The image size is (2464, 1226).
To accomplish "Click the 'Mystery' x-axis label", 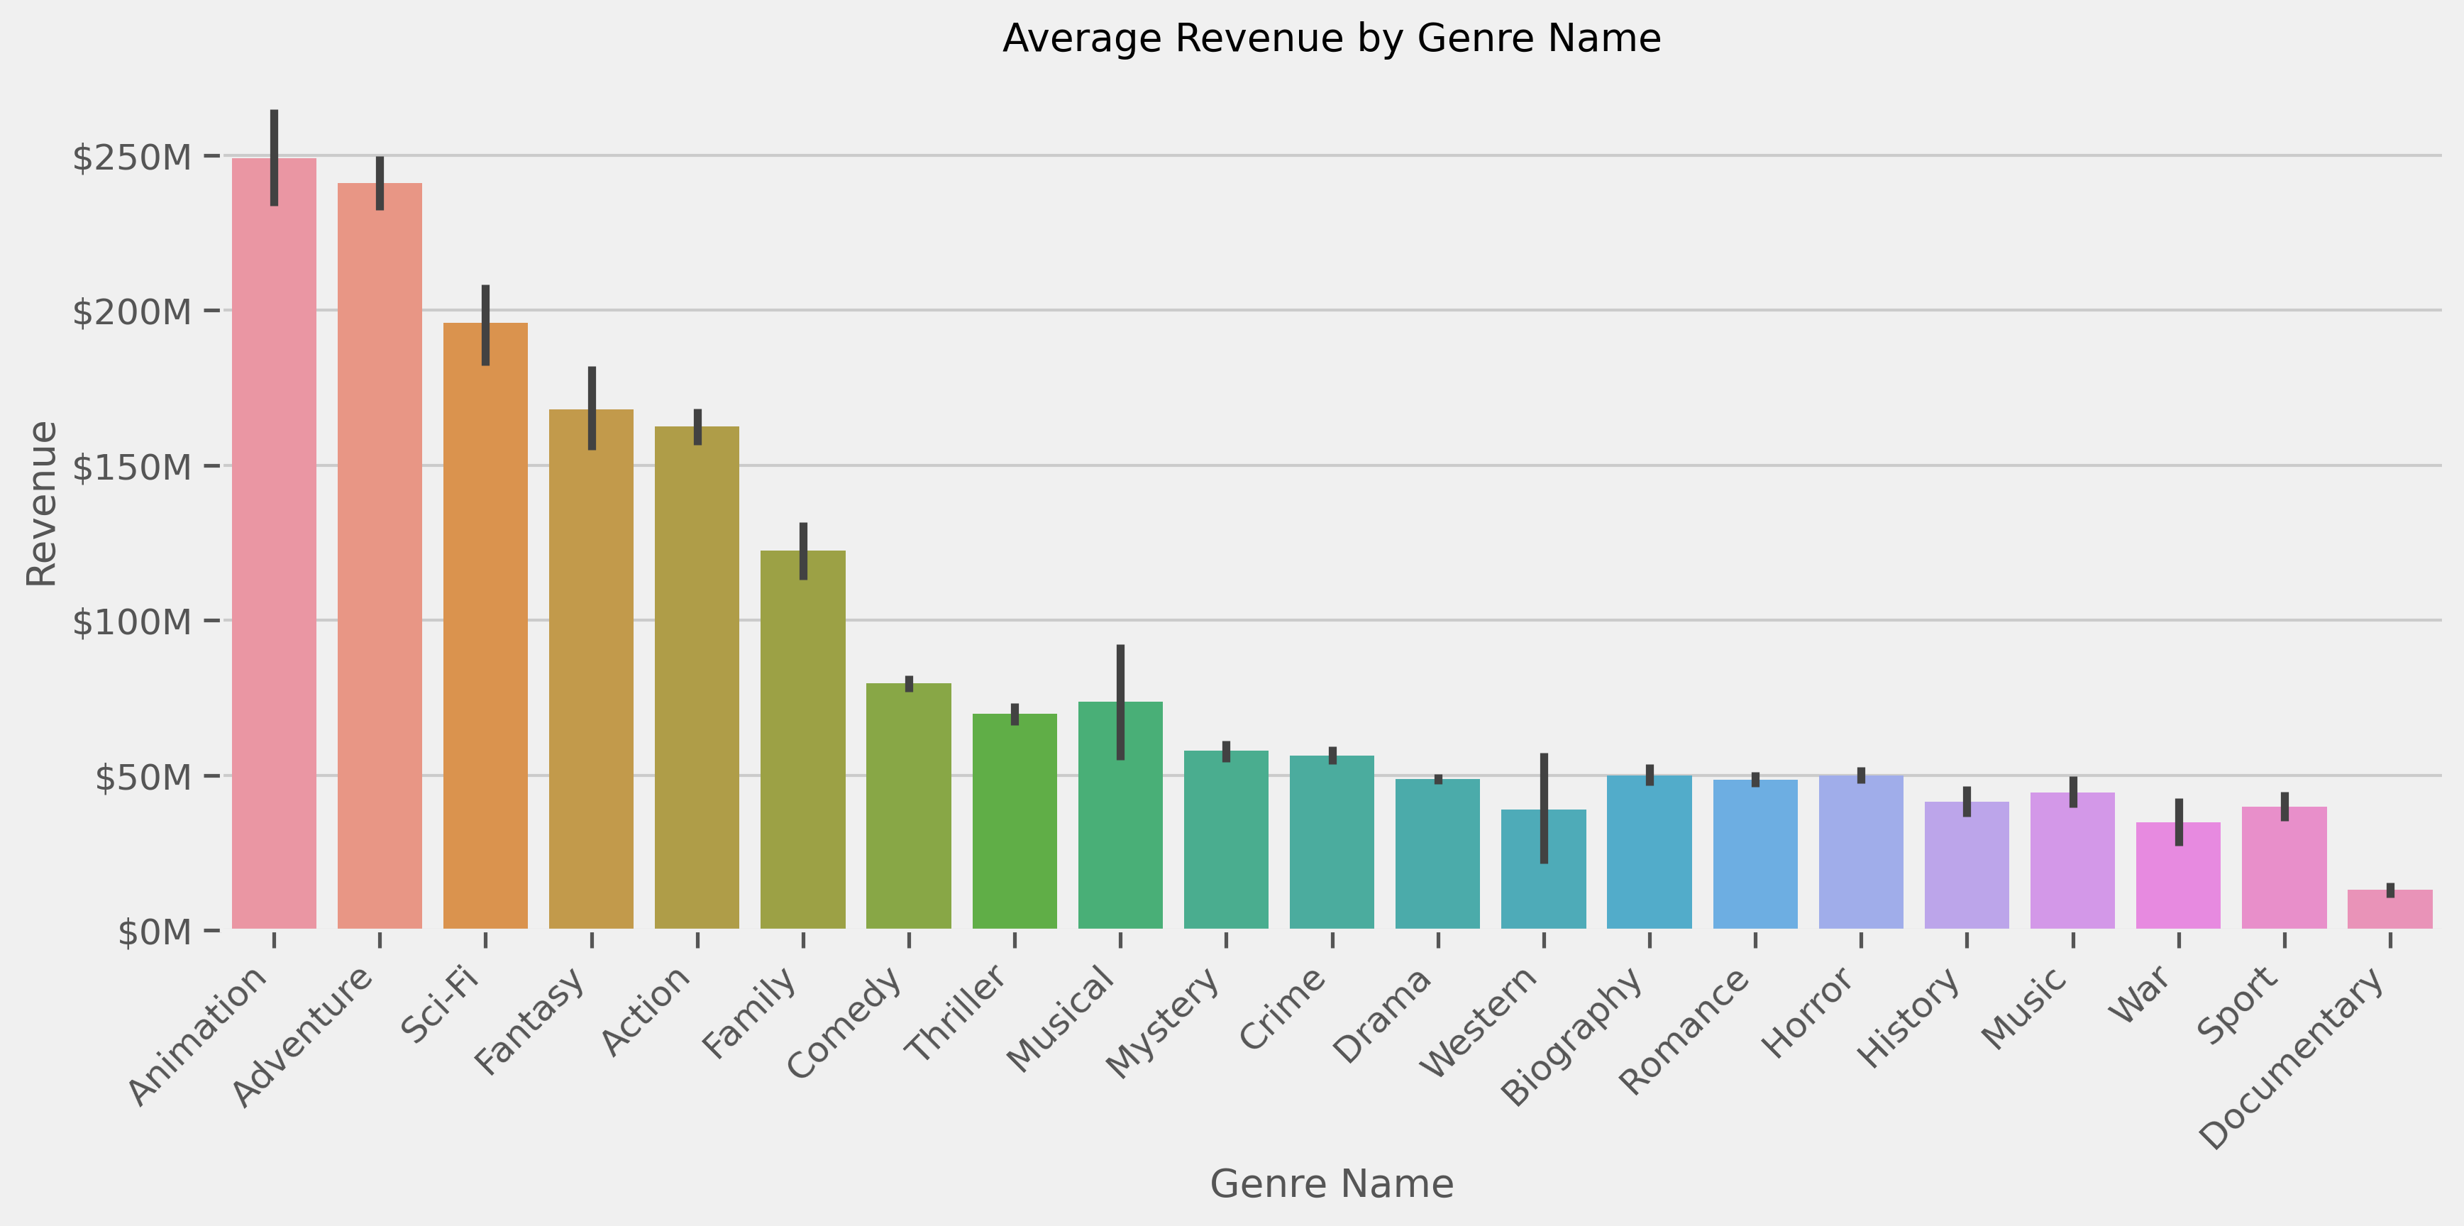I will tap(1163, 1022).
